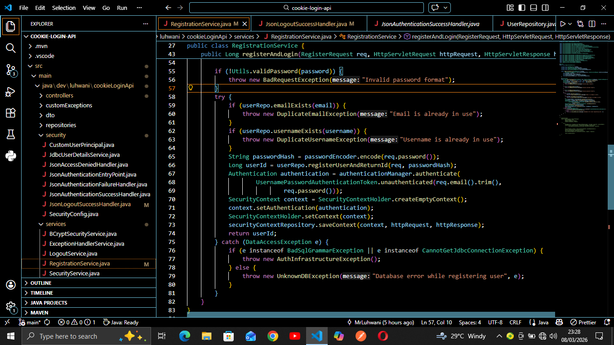Open the Testing flask view
This screenshot has width=614, height=345.
11,134
